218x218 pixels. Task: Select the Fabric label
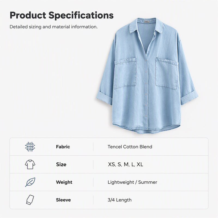(63, 147)
